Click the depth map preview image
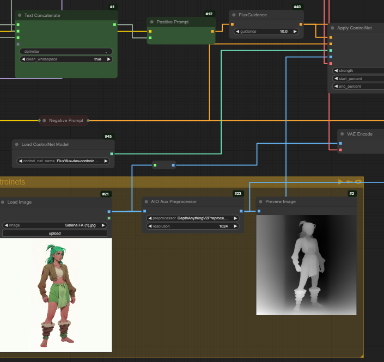Screen dimensions: 384x362 tap(306, 265)
